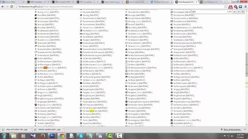Switch to the Rand Multi-Purpose tab

pyautogui.click(x=112, y=2)
